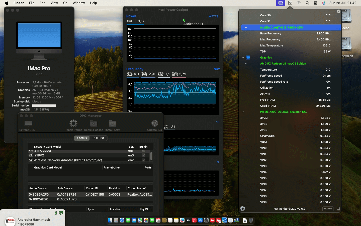Click Andresha Hackintosh AnyDesk notification

click(33, 218)
